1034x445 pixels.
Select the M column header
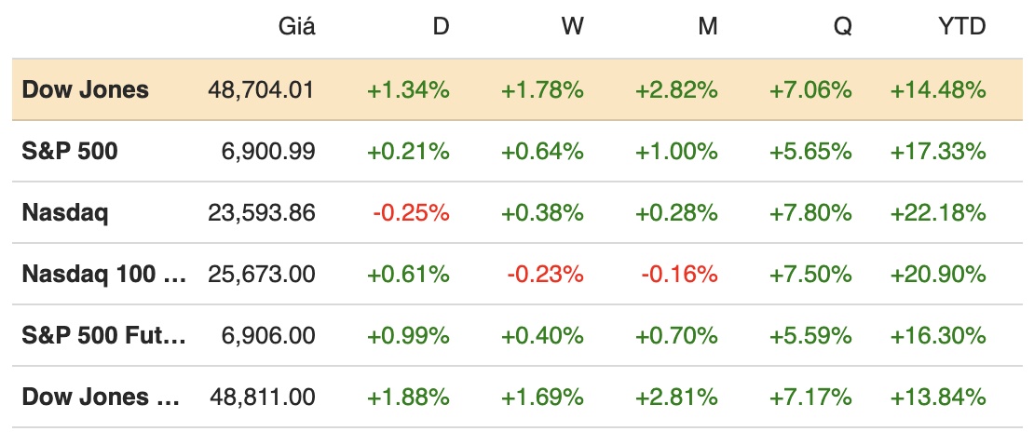coord(707,27)
